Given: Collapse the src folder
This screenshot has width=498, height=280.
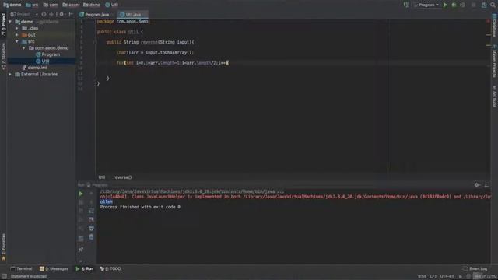Looking at the screenshot, I should (17, 41).
